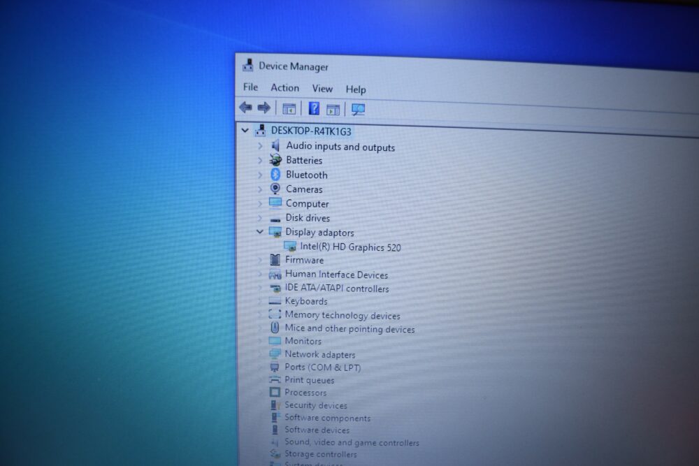Screen dimensions: 699x466
Task: Open the Help menu
Action: pyautogui.click(x=356, y=89)
